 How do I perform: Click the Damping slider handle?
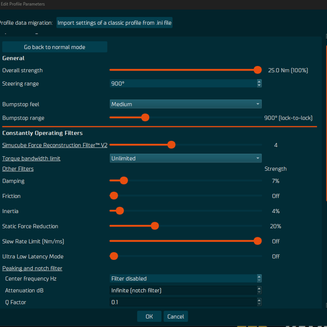point(124,180)
